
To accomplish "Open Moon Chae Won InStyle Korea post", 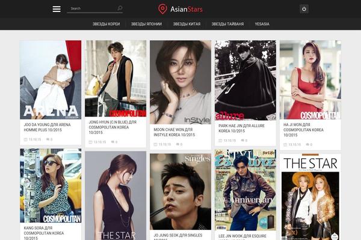I will coord(174,132).
